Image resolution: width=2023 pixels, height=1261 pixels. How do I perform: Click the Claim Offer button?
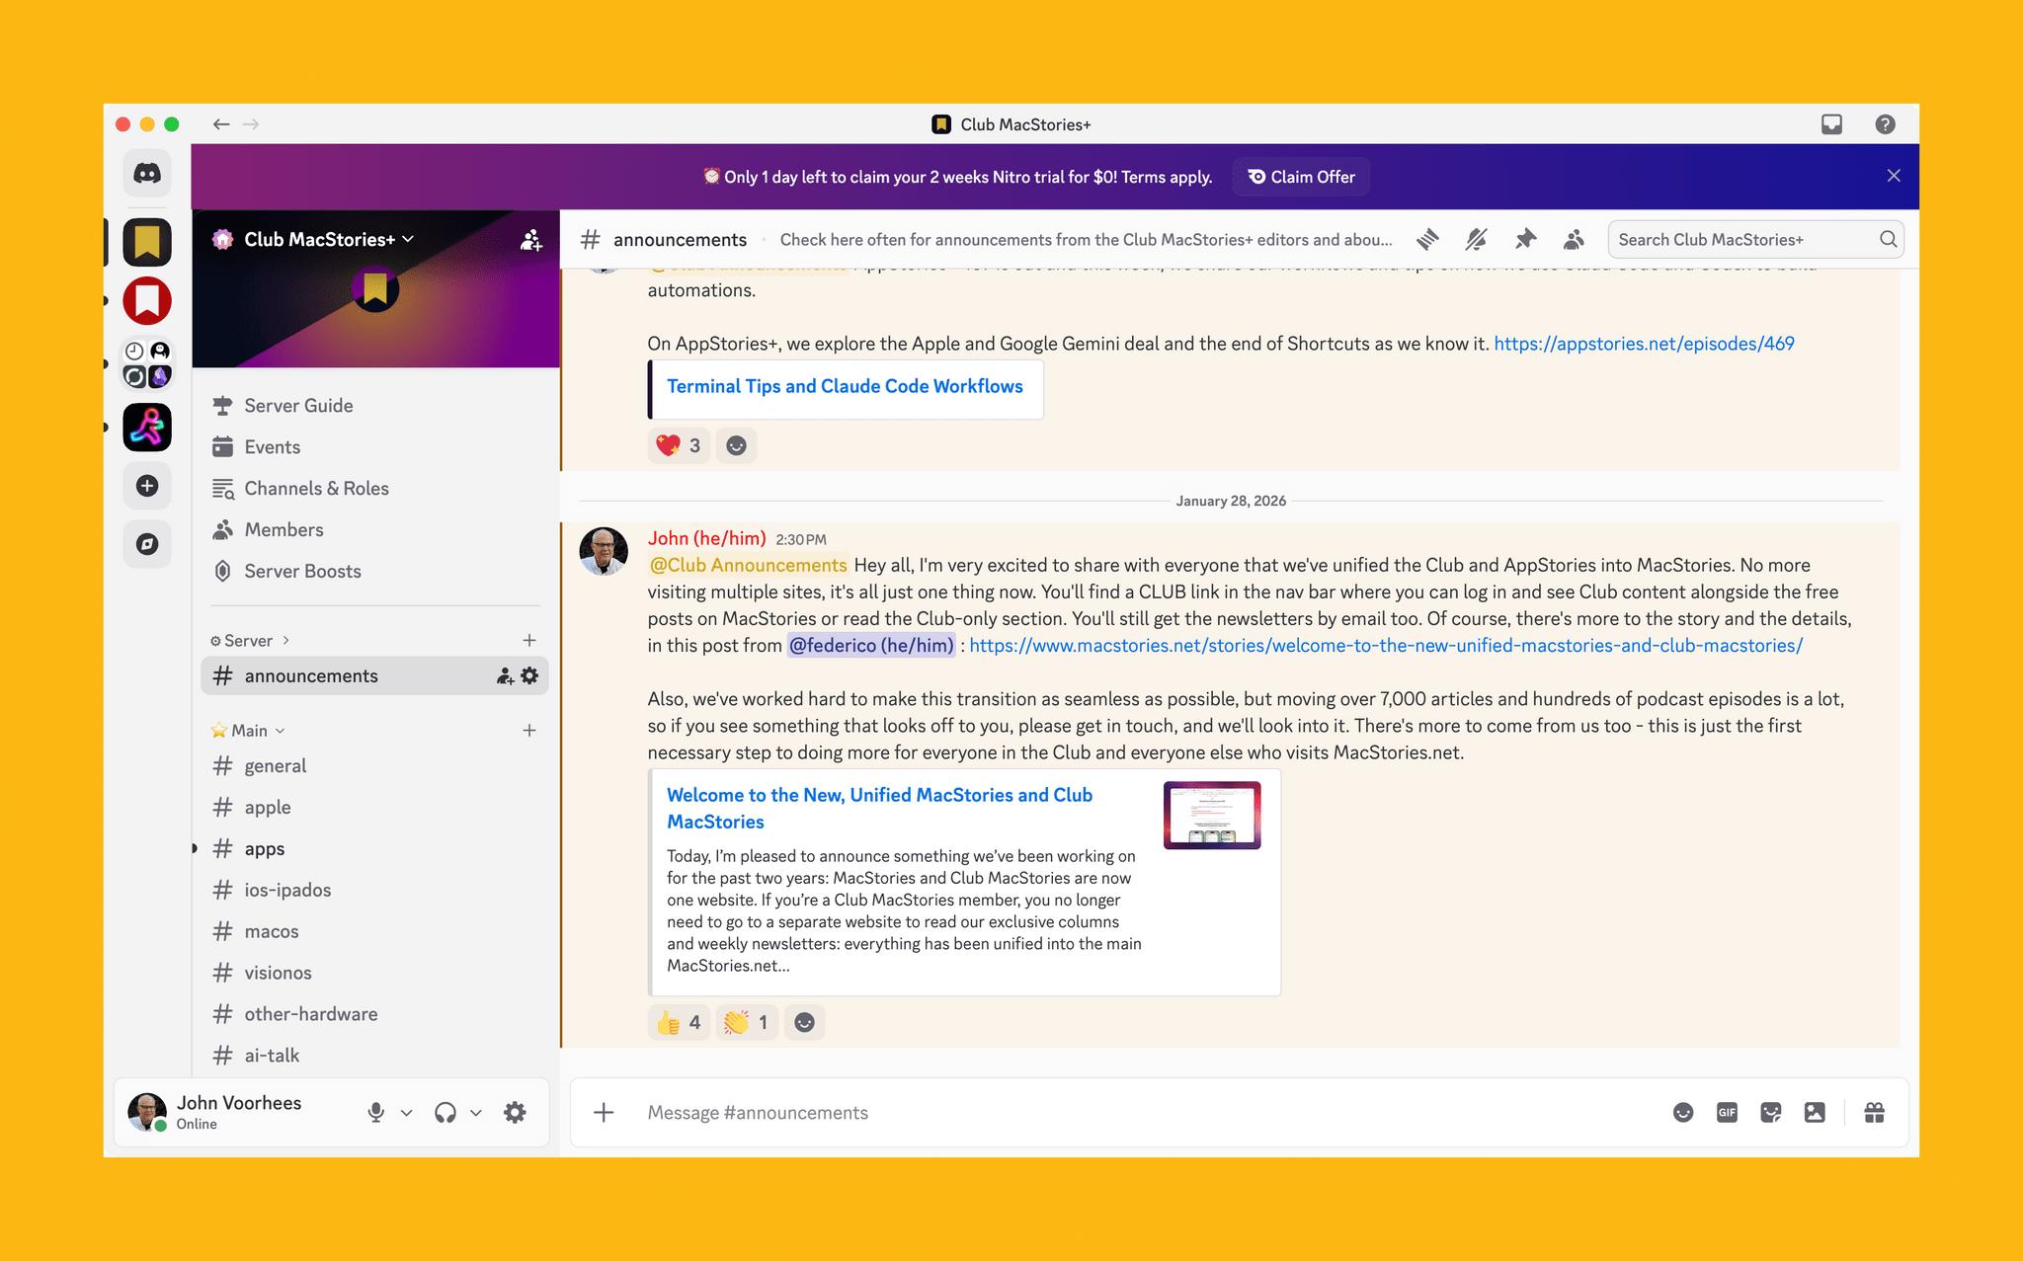point(1301,177)
